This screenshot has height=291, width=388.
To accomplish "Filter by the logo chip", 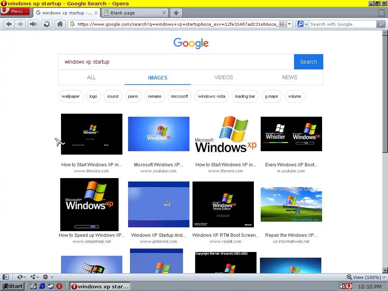I will [93, 96].
